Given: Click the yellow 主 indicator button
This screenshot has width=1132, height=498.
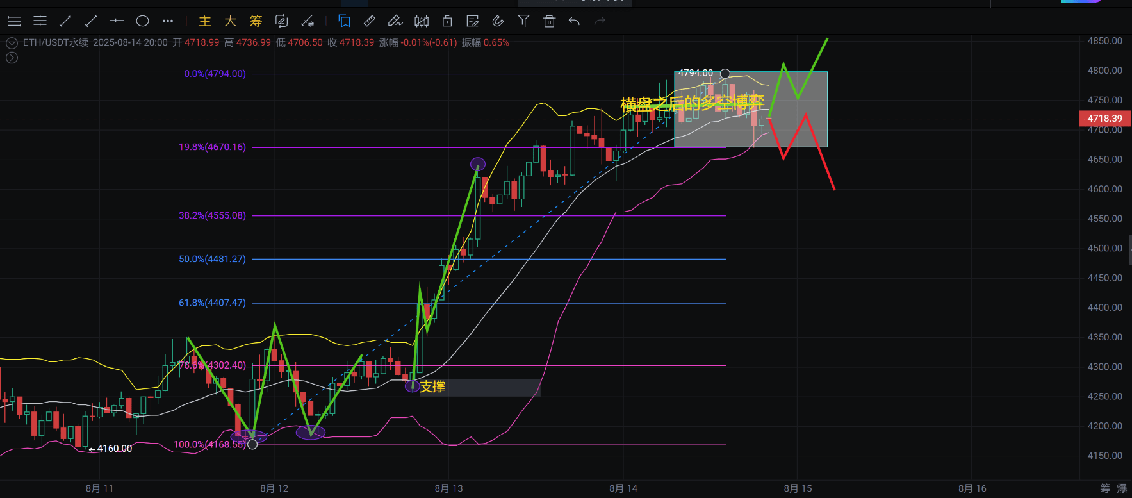Looking at the screenshot, I should (205, 21).
